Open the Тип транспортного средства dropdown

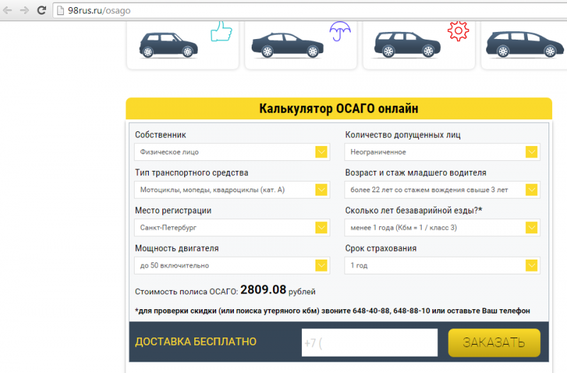click(x=232, y=189)
